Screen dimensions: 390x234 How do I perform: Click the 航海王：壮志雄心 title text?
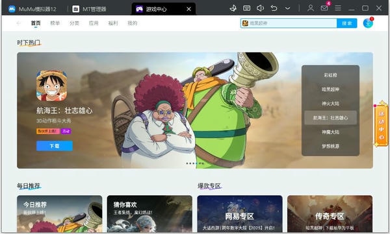[x=64, y=110]
